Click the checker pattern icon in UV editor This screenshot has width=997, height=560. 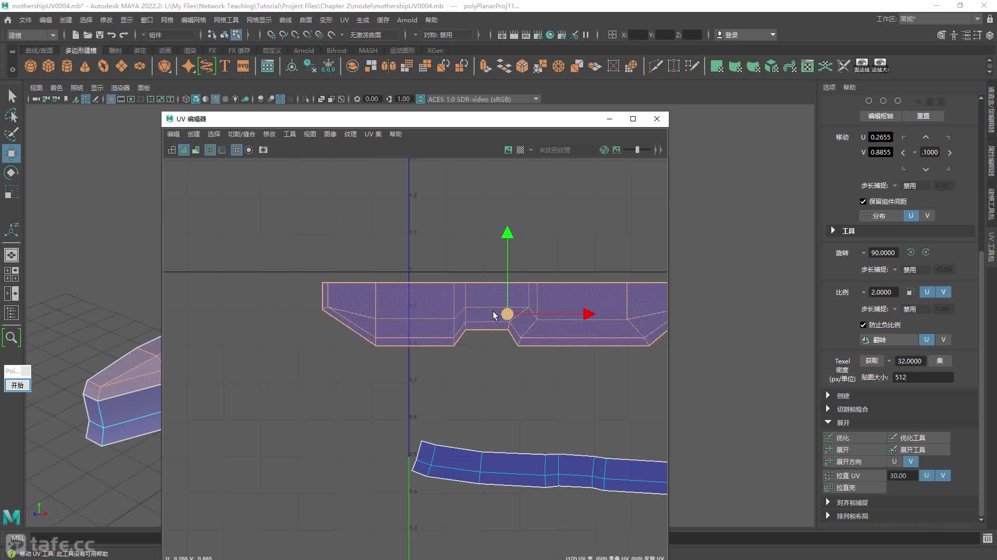coord(520,150)
